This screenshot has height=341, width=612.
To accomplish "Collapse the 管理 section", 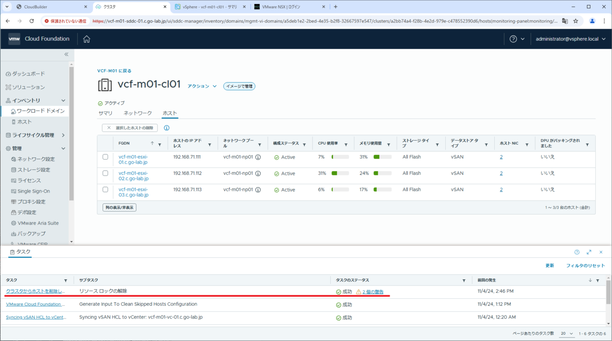I will [63, 149].
